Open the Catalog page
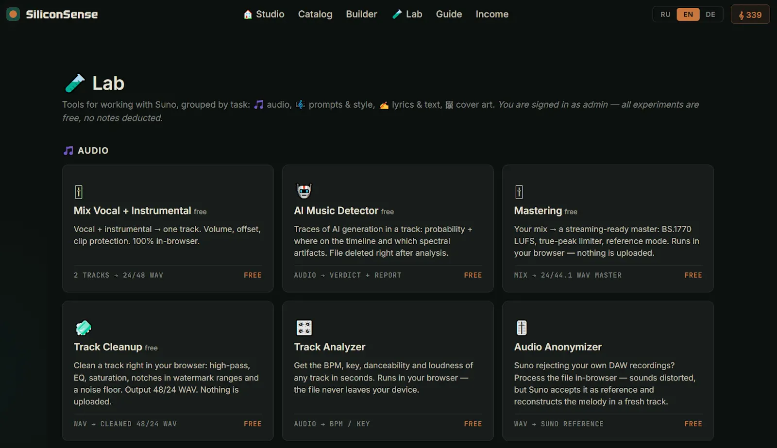This screenshot has width=777, height=448. tap(315, 14)
